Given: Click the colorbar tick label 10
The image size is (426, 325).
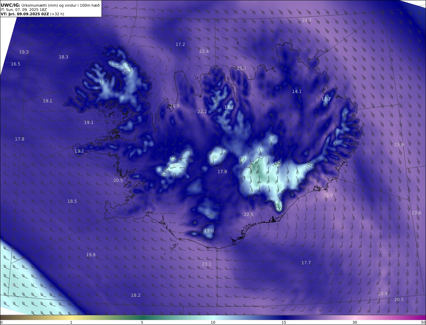Looking at the screenshot, I should click(213, 322).
